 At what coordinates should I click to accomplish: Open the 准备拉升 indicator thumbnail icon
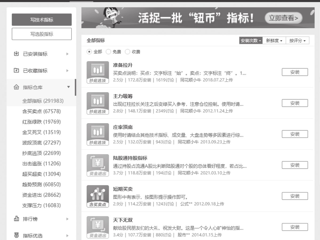pos(98,72)
